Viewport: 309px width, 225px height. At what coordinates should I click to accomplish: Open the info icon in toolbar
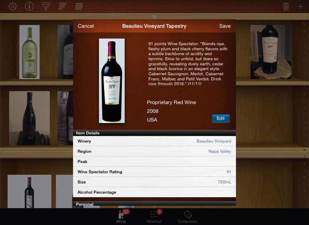pos(29,7)
